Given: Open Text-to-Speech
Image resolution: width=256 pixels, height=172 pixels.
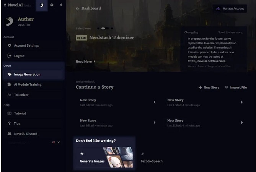Looking at the screenshot, I should (152, 161).
